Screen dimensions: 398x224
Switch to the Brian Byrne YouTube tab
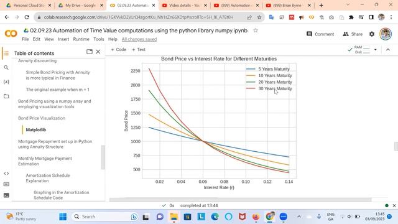(x=288, y=6)
